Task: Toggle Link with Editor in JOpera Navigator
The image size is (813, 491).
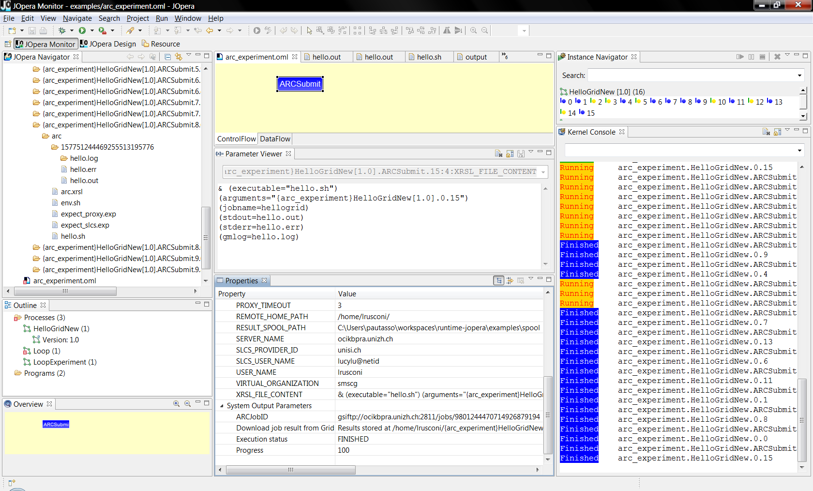Action: [179, 57]
